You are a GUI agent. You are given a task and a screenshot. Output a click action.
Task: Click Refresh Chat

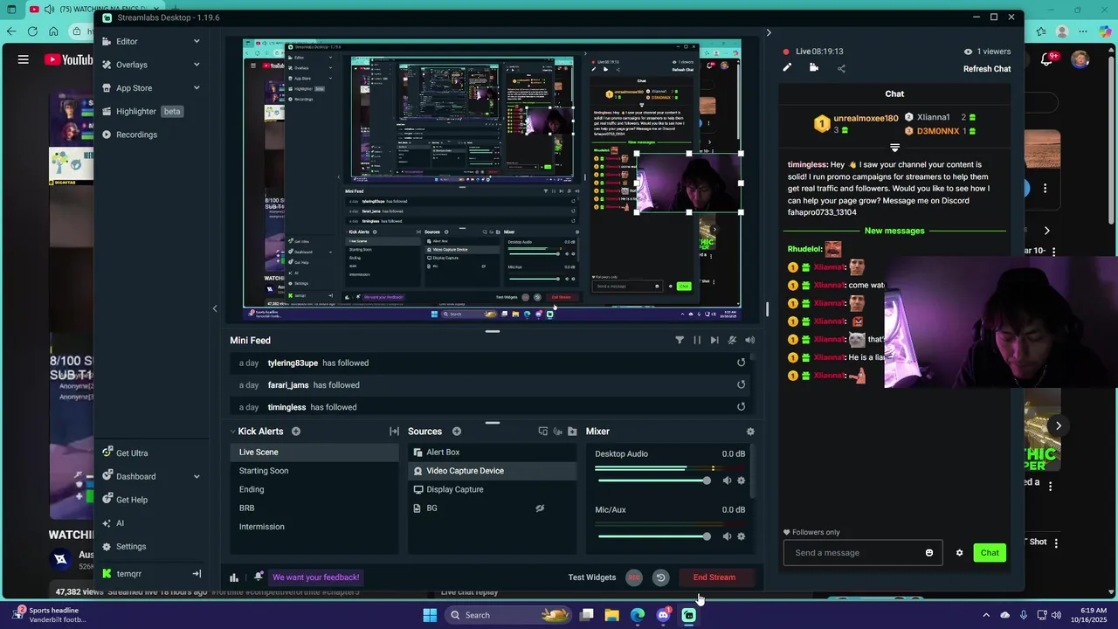[x=987, y=69]
